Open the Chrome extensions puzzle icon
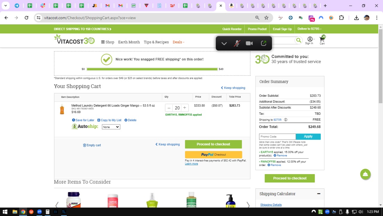Viewport: 383px width, 216px height. (341, 18)
